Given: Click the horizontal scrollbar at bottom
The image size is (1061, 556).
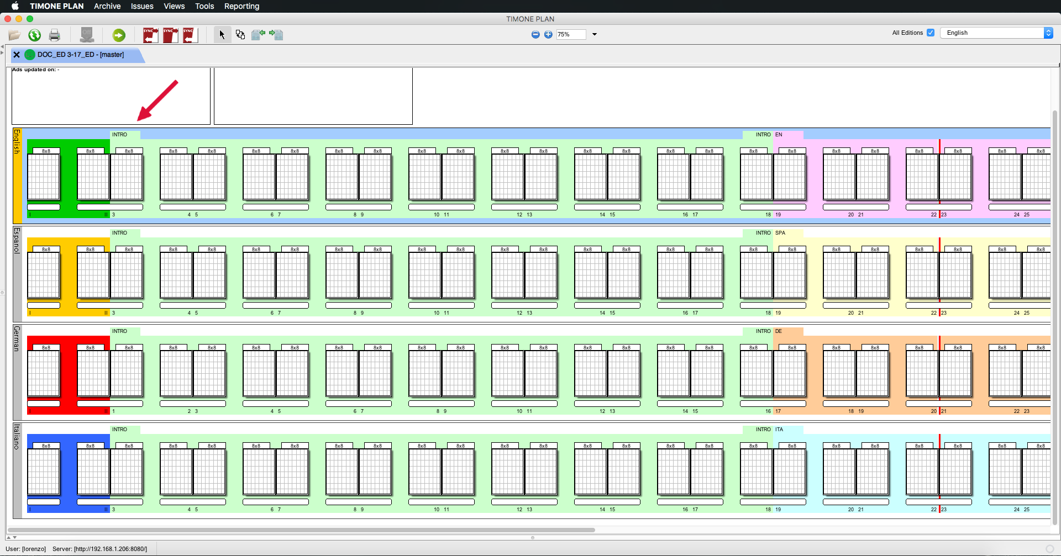Looking at the screenshot, I should (x=301, y=530).
